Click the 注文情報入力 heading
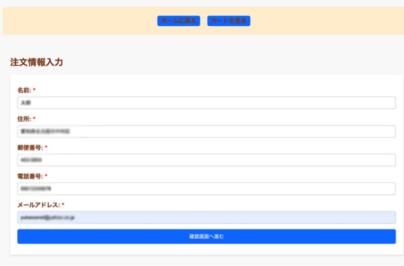Viewport: 404px width, 266px height. point(36,62)
